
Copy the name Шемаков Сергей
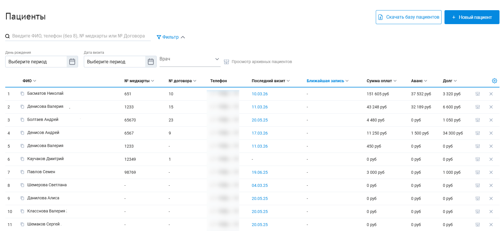tap(22, 224)
